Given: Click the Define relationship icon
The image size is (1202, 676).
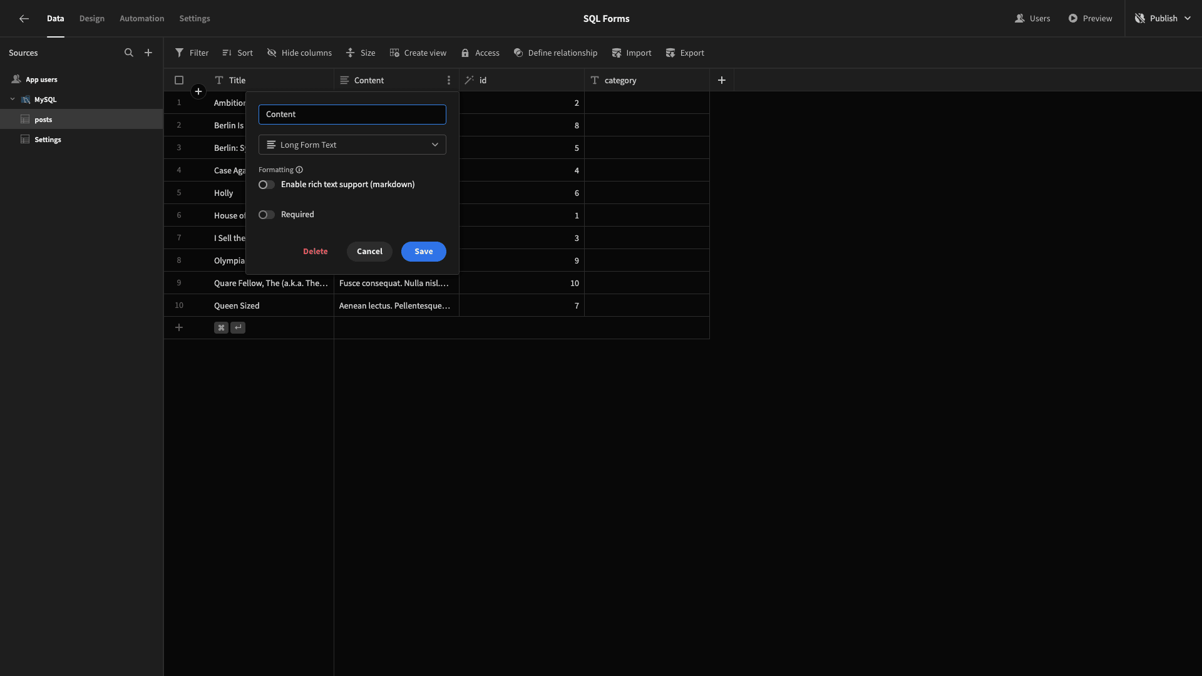Looking at the screenshot, I should point(518,53).
